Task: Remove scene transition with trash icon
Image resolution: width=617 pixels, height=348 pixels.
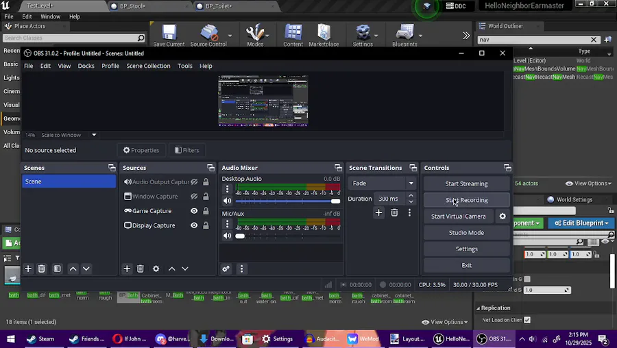Action: (x=394, y=213)
